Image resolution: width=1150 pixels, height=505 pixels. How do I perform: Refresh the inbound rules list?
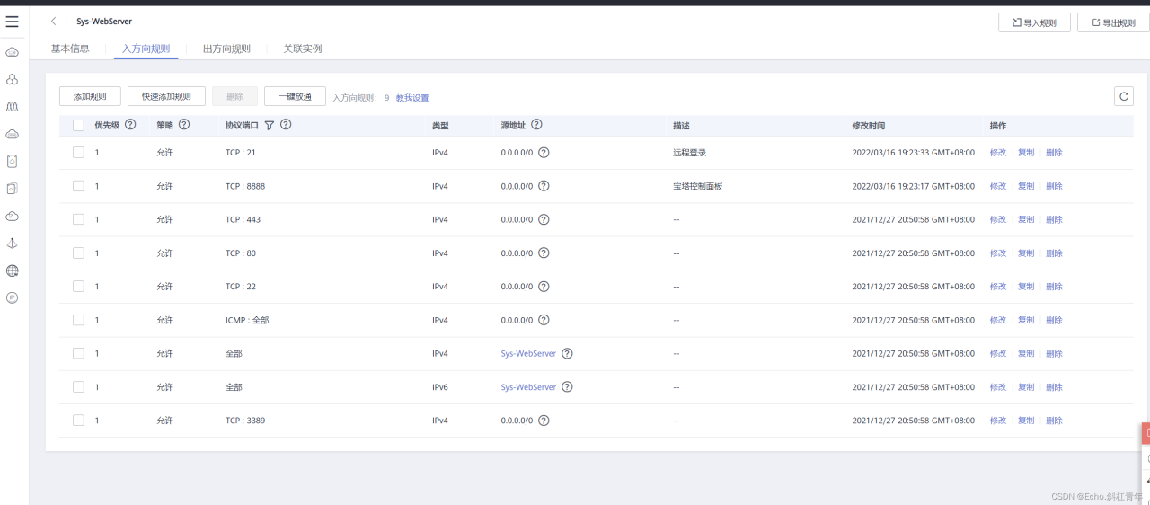click(x=1123, y=97)
